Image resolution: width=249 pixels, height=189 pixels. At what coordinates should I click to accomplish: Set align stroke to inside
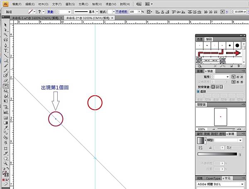tap(217, 87)
